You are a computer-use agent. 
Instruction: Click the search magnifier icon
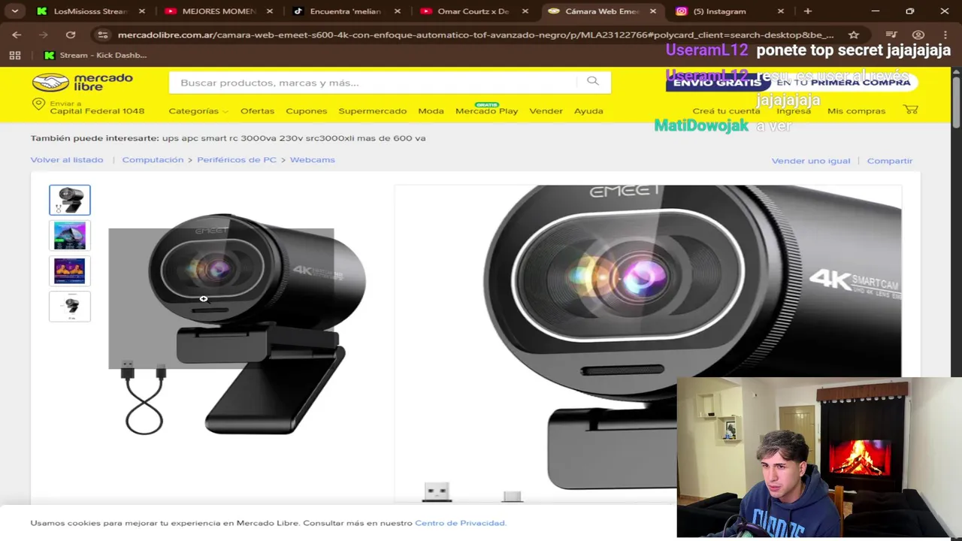[593, 81]
